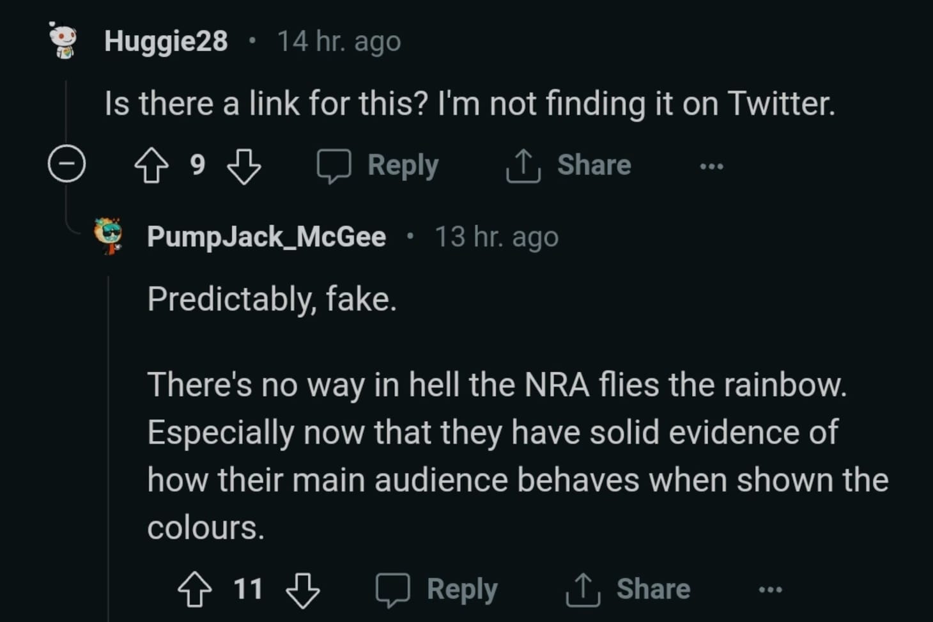Open the overflow menu on PumpJack_McGee's comment
The width and height of the screenshot is (933, 622).
tap(770, 589)
